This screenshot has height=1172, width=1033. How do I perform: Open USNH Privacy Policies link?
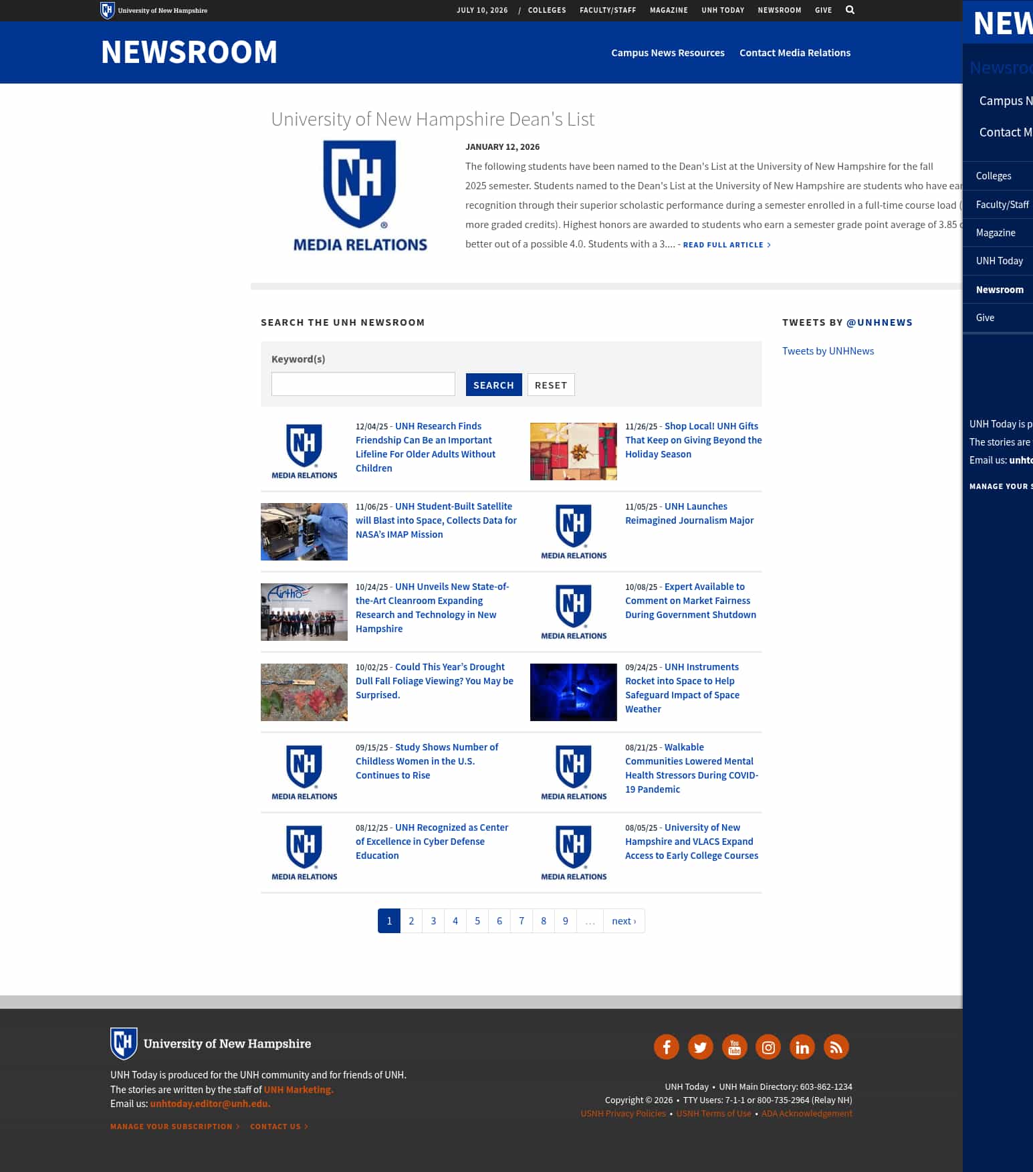(623, 1114)
